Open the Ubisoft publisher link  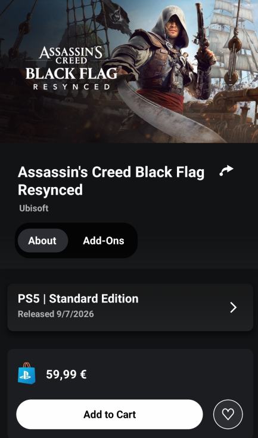coord(34,208)
